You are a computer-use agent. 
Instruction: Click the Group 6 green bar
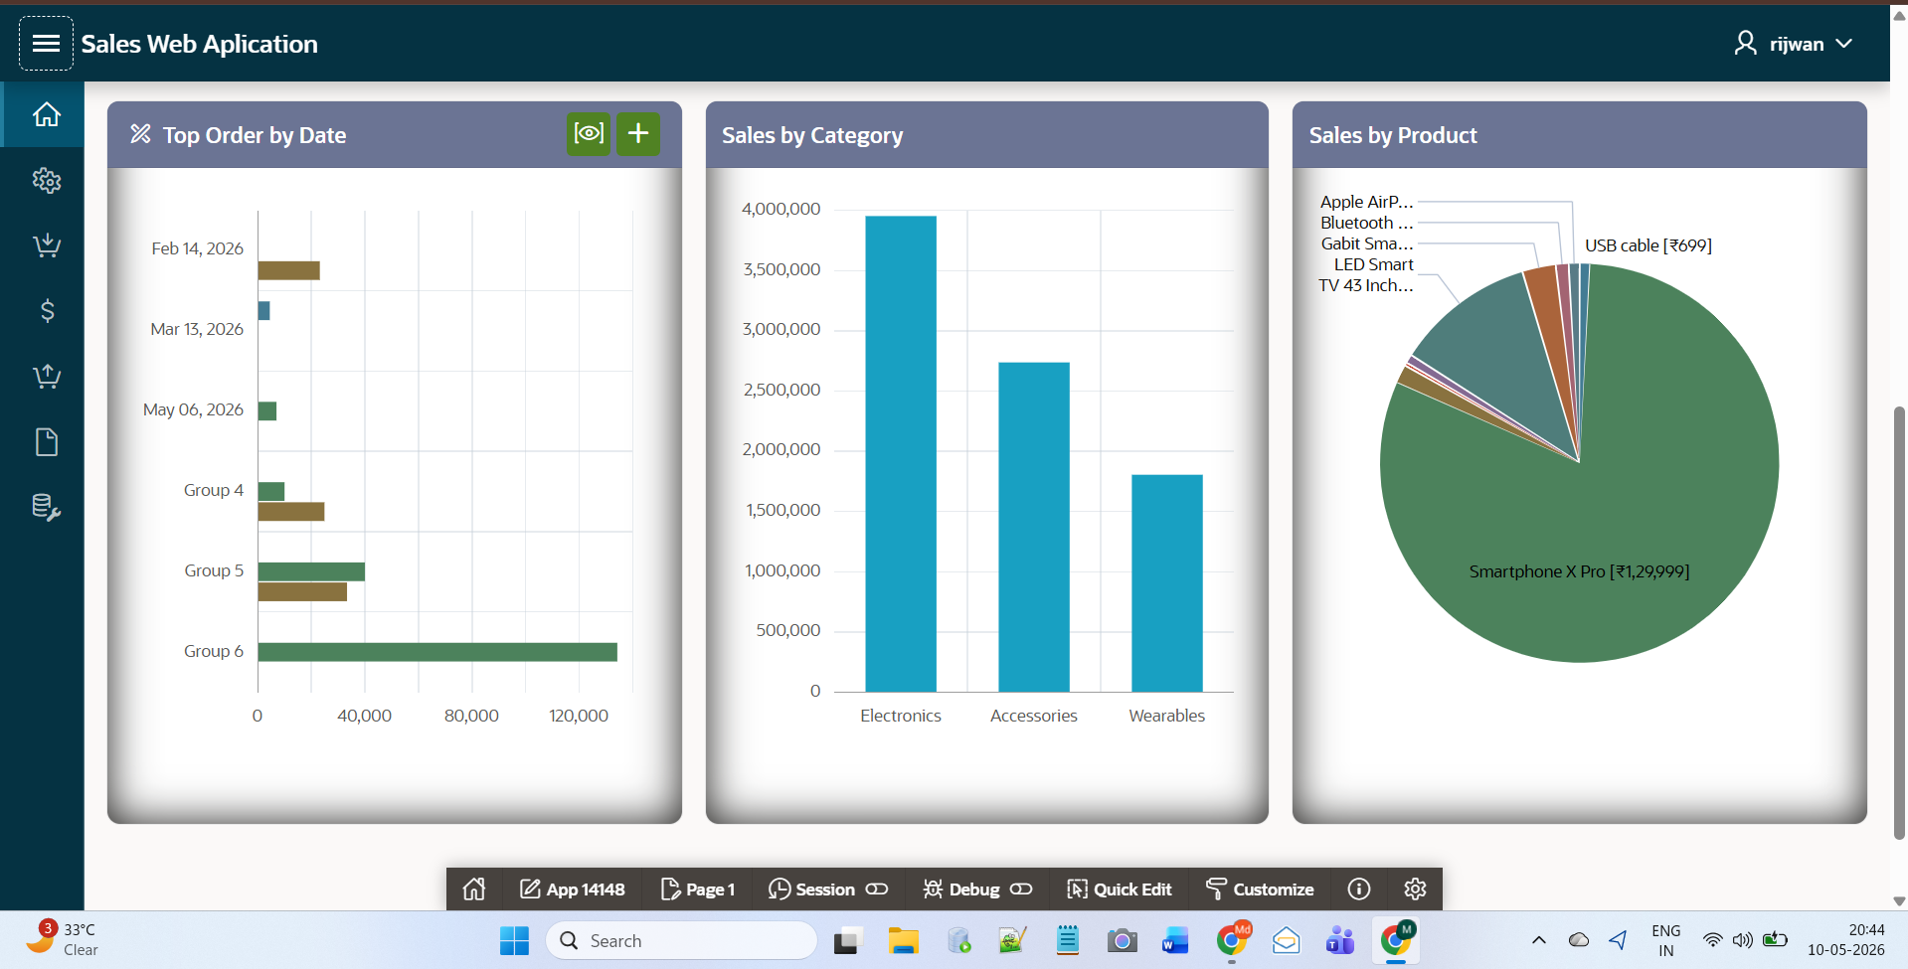point(437,652)
